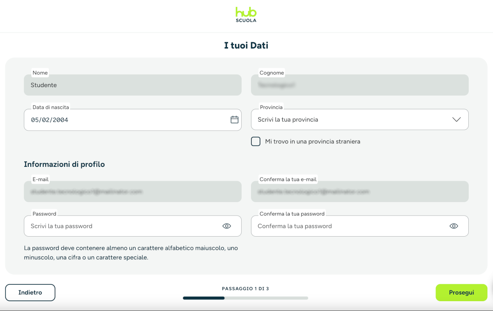The width and height of the screenshot is (493, 311).
Task: Select the Data di nascita date field
Action: tap(133, 120)
